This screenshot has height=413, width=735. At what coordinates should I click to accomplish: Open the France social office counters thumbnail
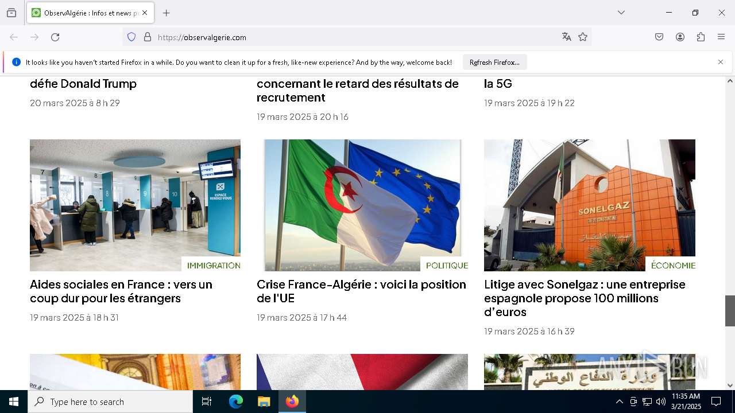pyautogui.click(x=135, y=205)
